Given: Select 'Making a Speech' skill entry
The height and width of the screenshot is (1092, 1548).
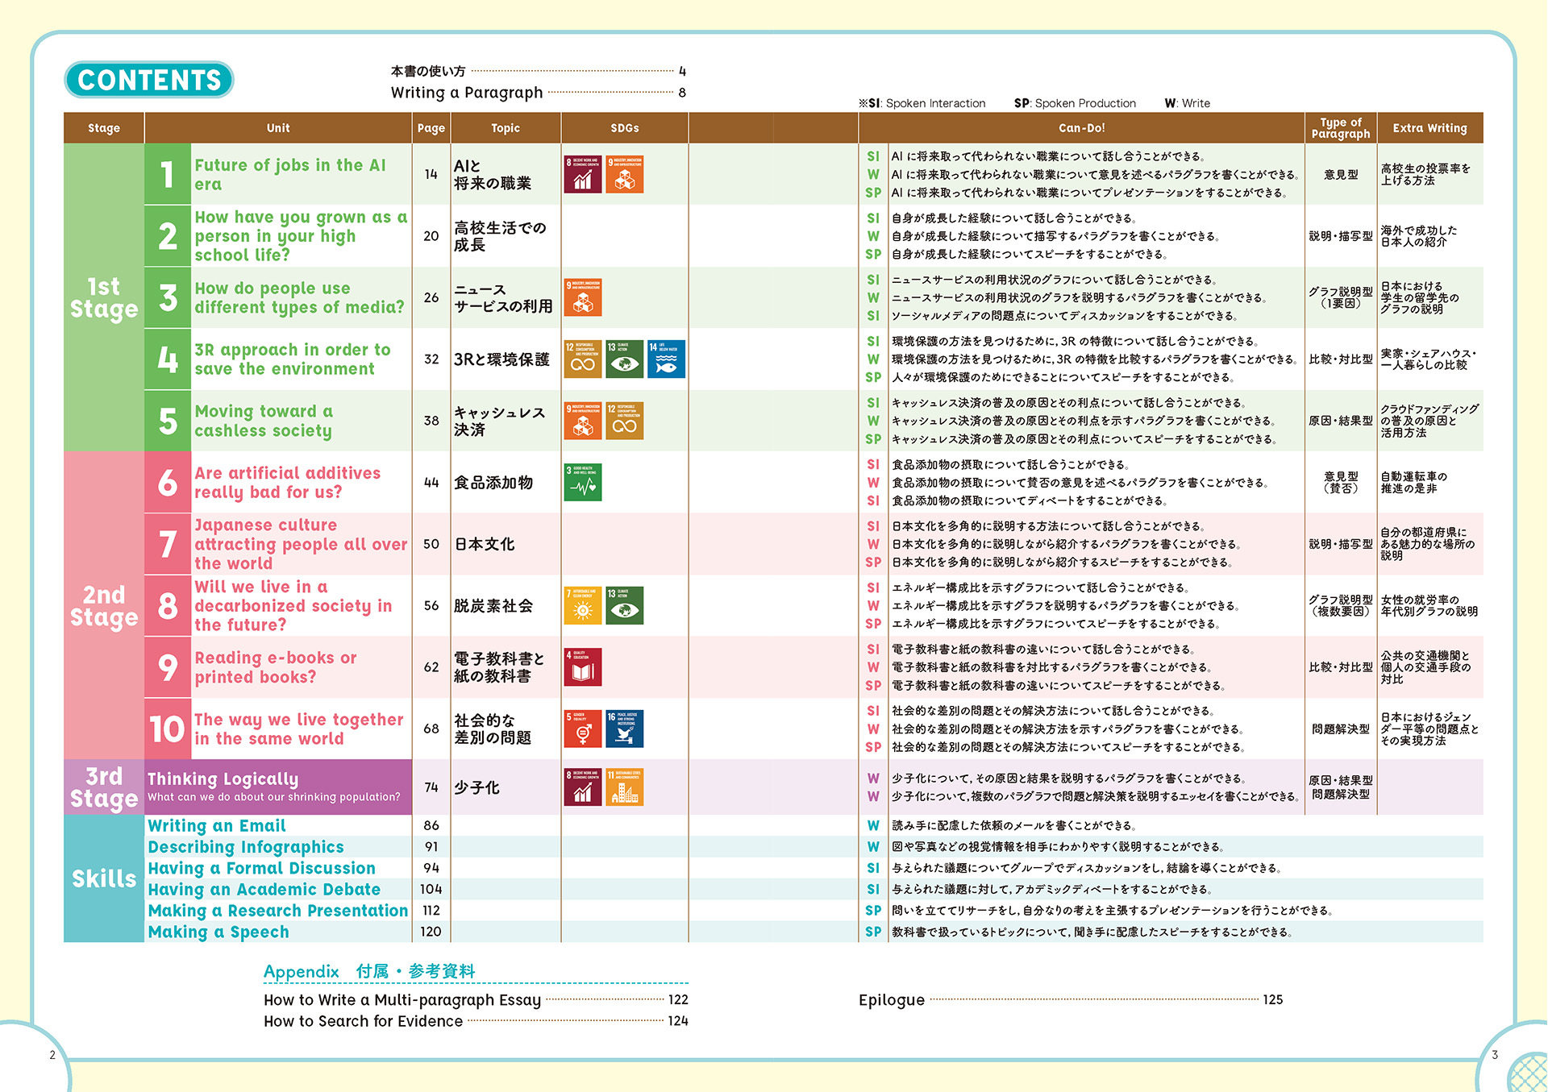Looking at the screenshot, I should 218,932.
